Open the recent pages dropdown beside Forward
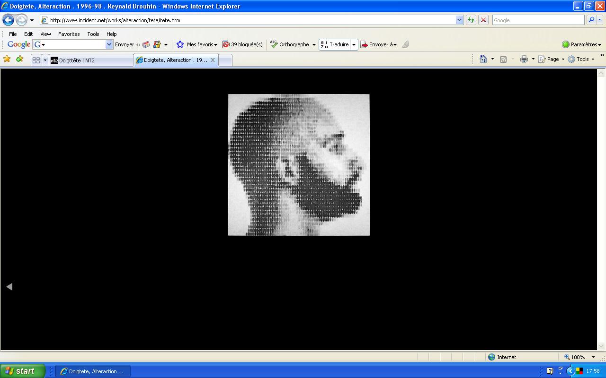The width and height of the screenshot is (606, 378). point(32,20)
